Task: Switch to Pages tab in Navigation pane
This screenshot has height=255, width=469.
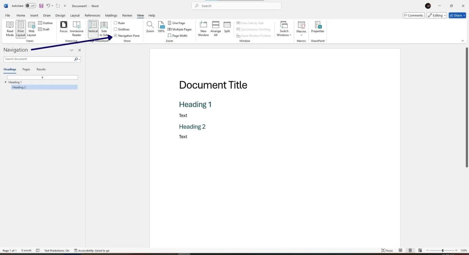Action: click(x=26, y=69)
